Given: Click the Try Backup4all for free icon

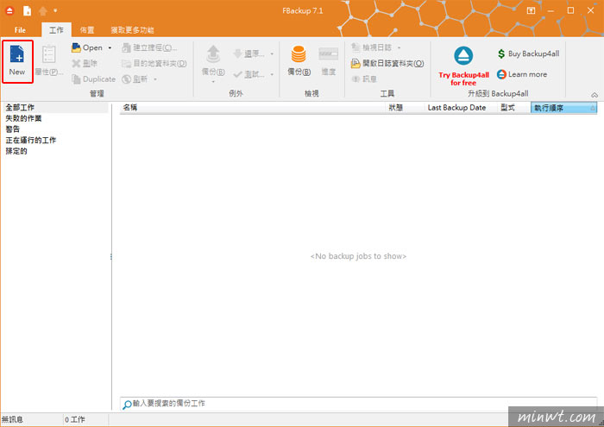Looking at the screenshot, I should click(x=463, y=55).
